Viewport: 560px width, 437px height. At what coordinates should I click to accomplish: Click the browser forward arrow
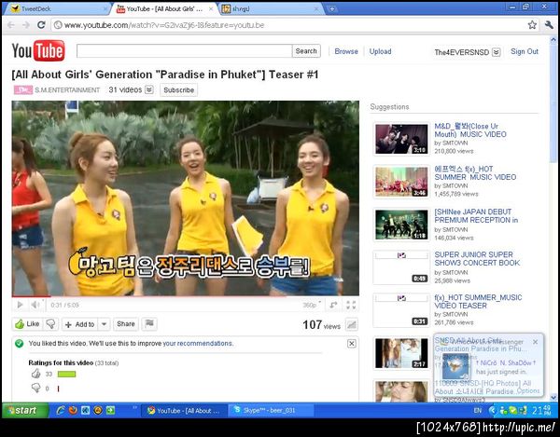point(26,25)
